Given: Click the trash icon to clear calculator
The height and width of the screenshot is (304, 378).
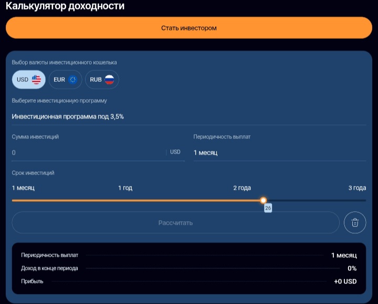Looking at the screenshot, I should (355, 223).
